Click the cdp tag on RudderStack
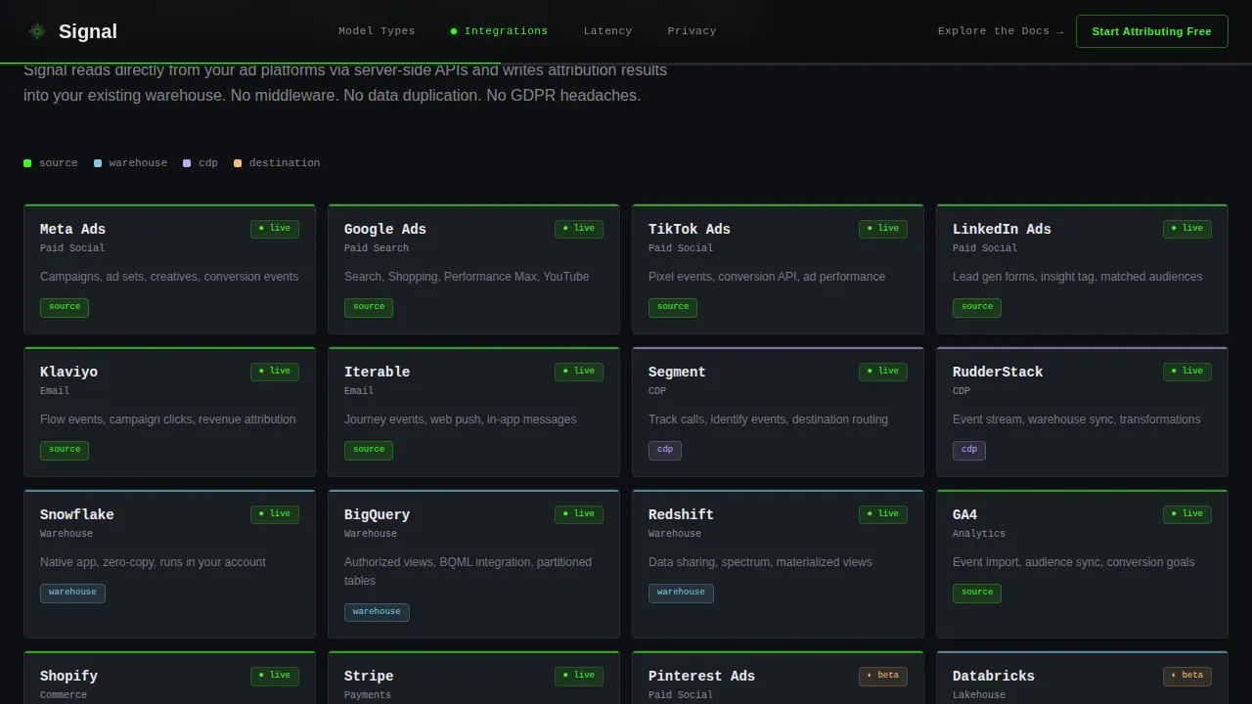The height and width of the screenshot is (704, 1252). pyautogui.click(x=969, y=450)
